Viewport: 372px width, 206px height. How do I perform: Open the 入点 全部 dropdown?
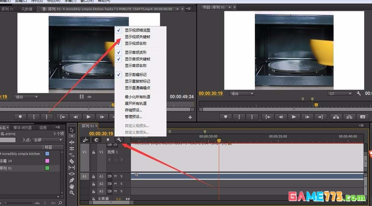click(x=48, y=140)
